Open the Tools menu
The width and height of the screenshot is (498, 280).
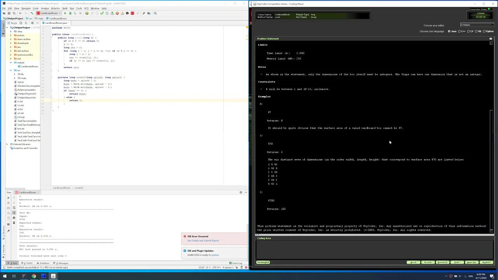pos(79,8)
